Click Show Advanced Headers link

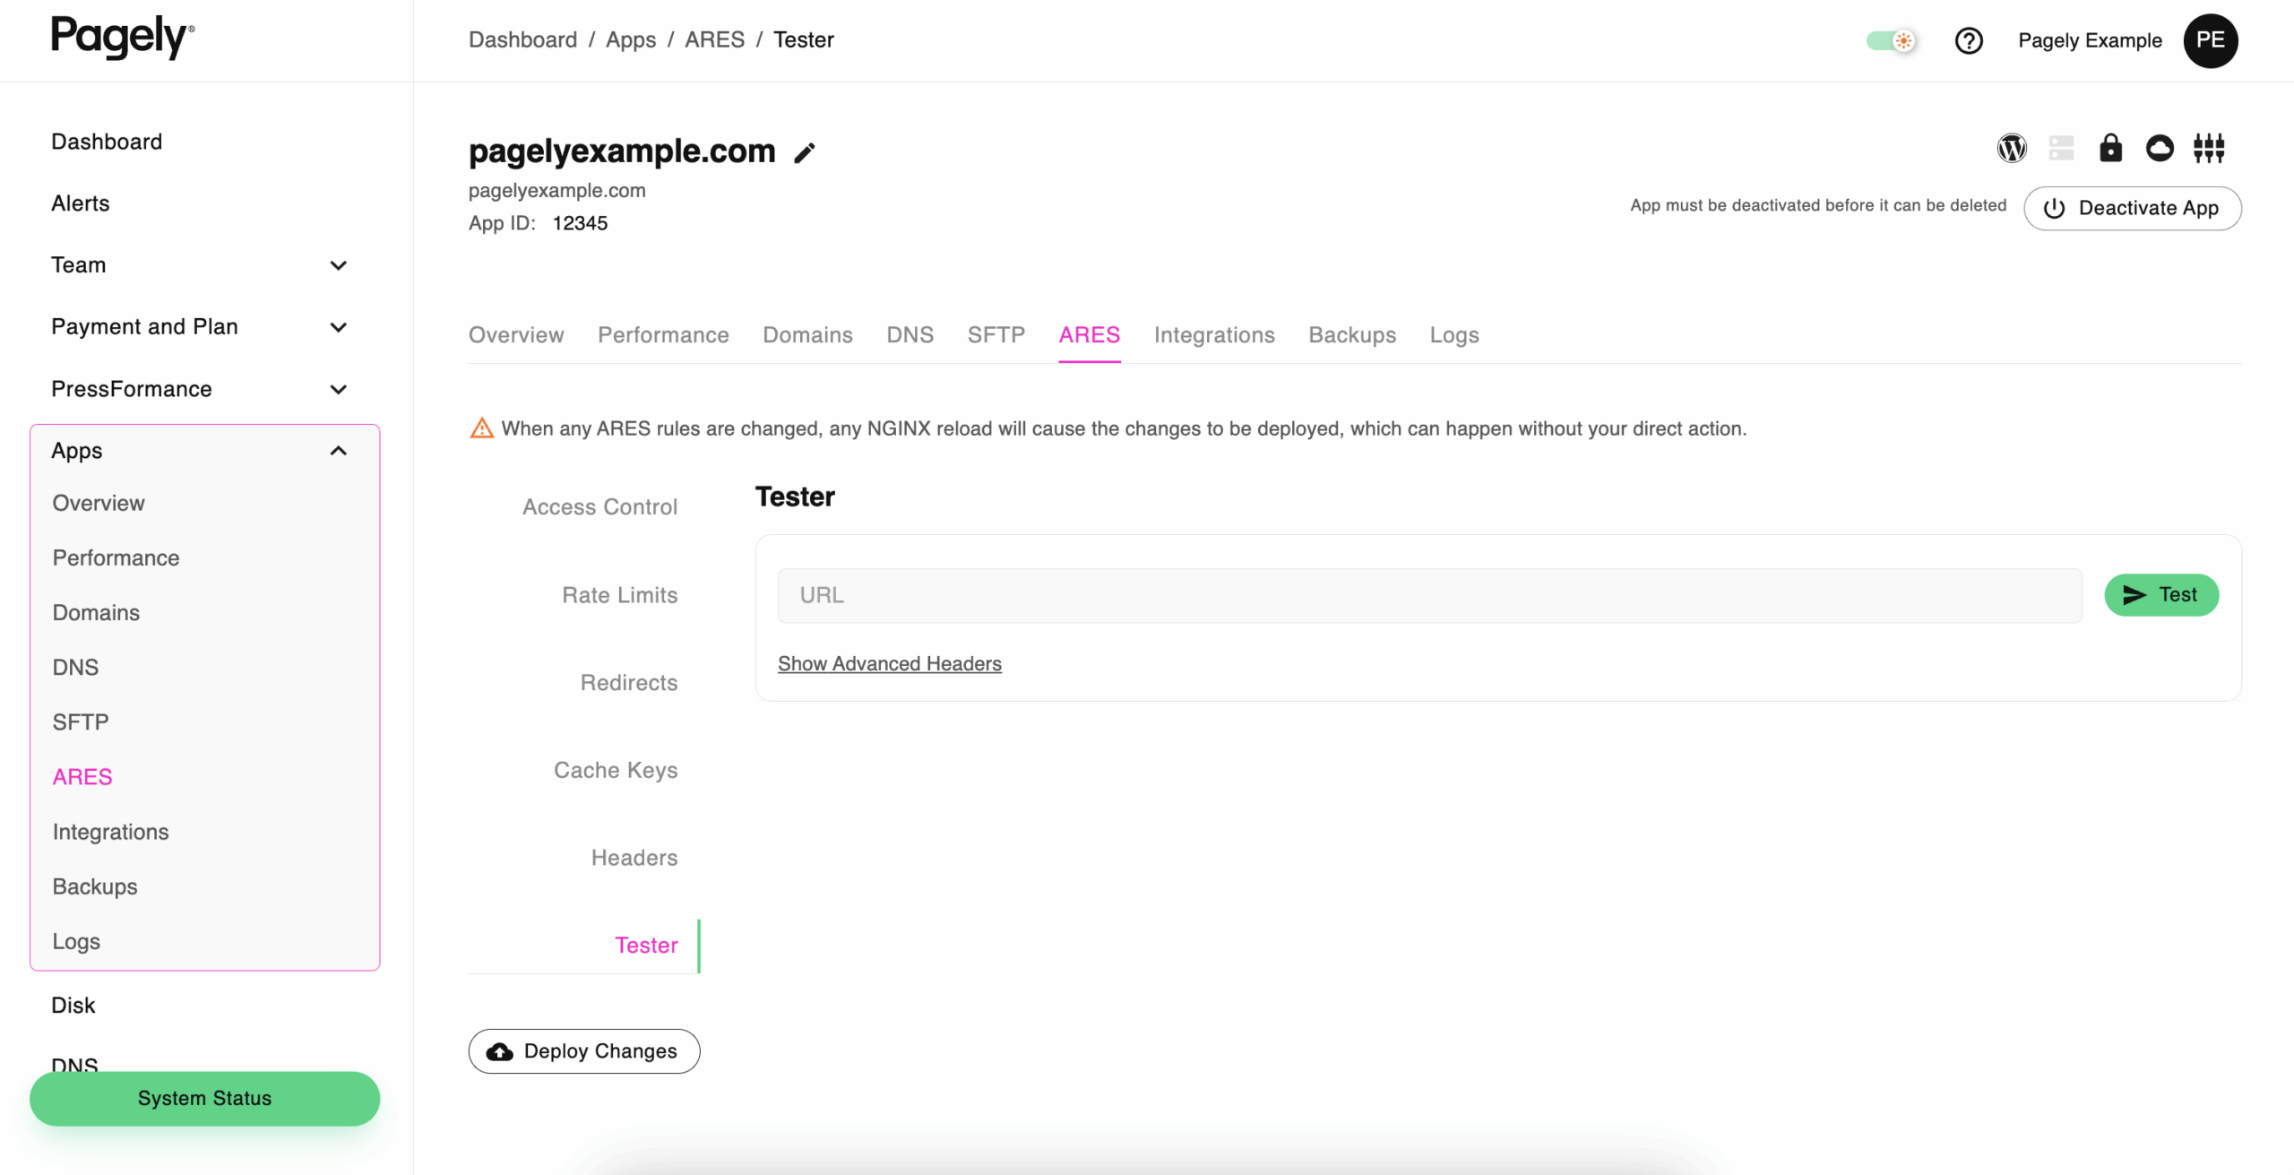tap(889, 664)
